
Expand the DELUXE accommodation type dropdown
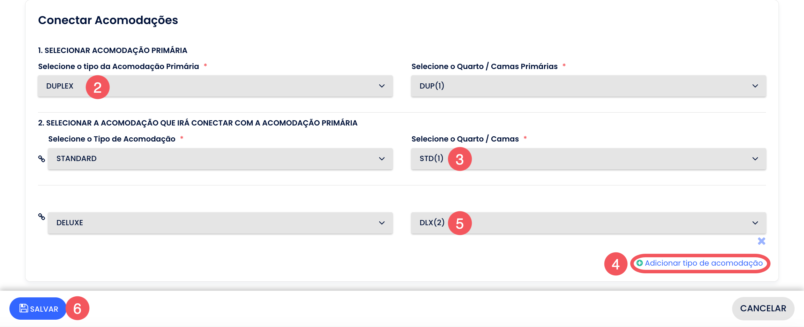coord(220,223)
